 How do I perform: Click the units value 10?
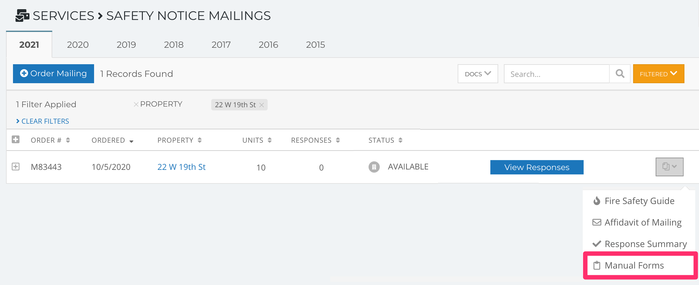261,167
